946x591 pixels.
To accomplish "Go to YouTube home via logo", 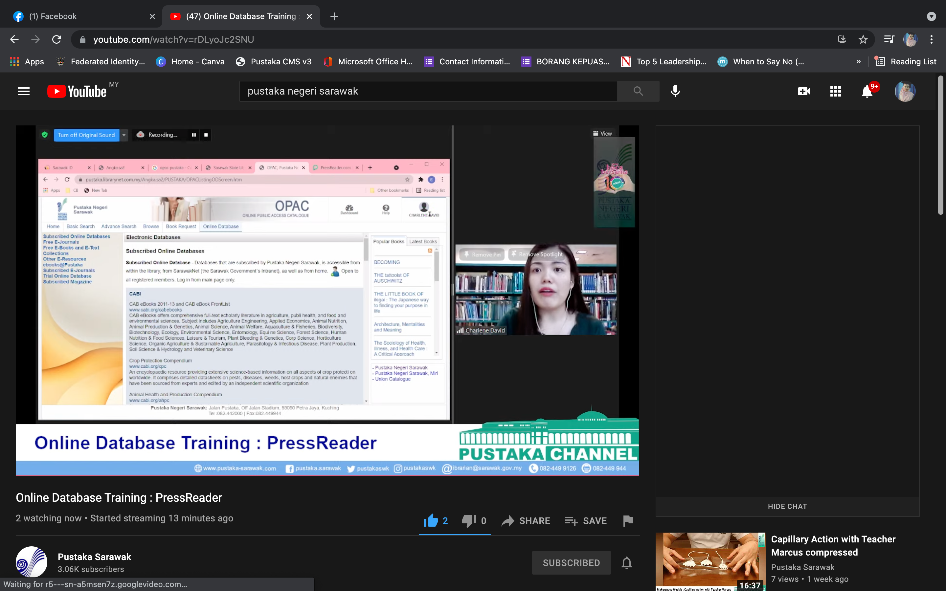I will click(77, 92).
